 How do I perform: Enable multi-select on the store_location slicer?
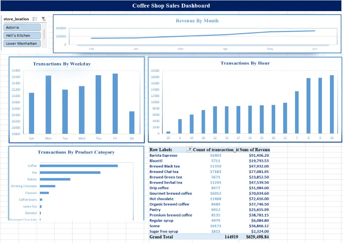35,19
